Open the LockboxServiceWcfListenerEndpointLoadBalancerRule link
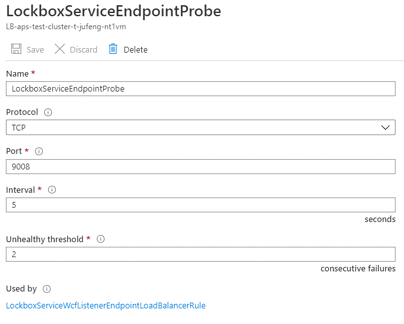 point(106,305)
